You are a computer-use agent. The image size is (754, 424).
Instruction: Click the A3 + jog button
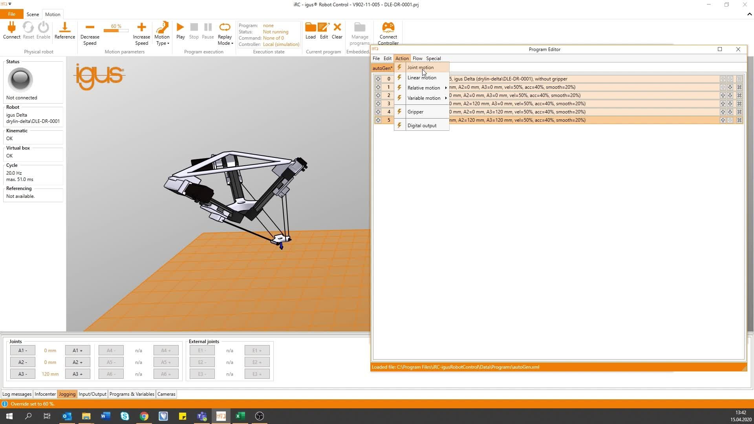78,374
